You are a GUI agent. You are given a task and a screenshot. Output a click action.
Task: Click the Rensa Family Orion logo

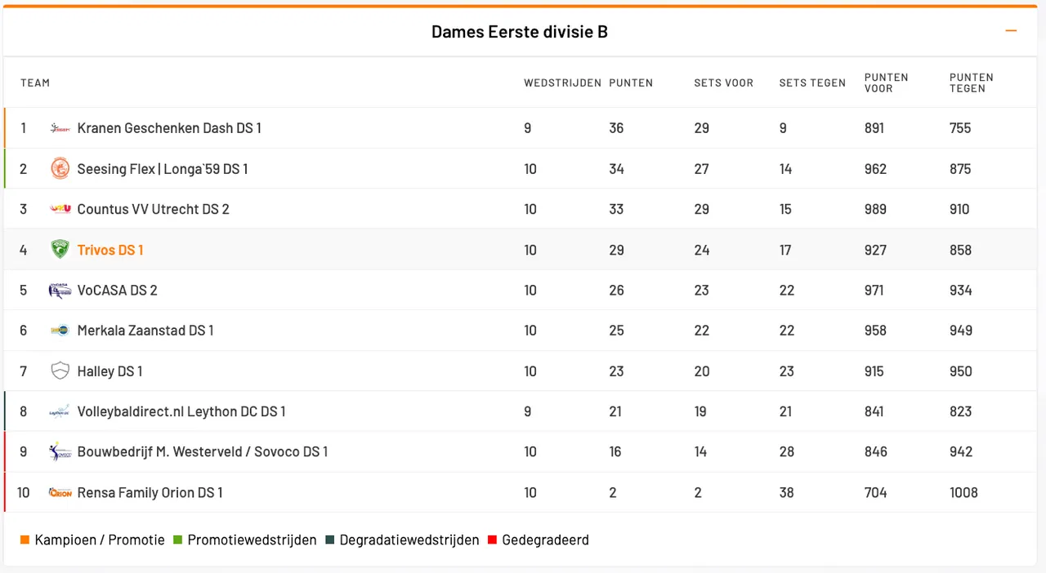pyautogui.click(x=60, y=493)
